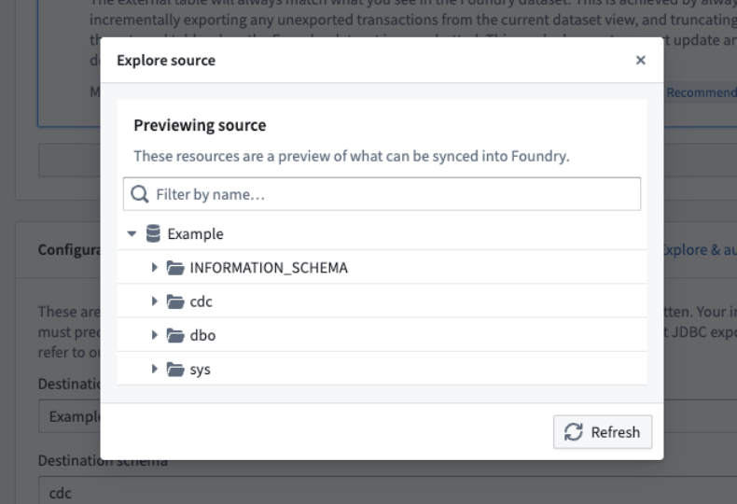Click the Refresh button

pos(602,432)
